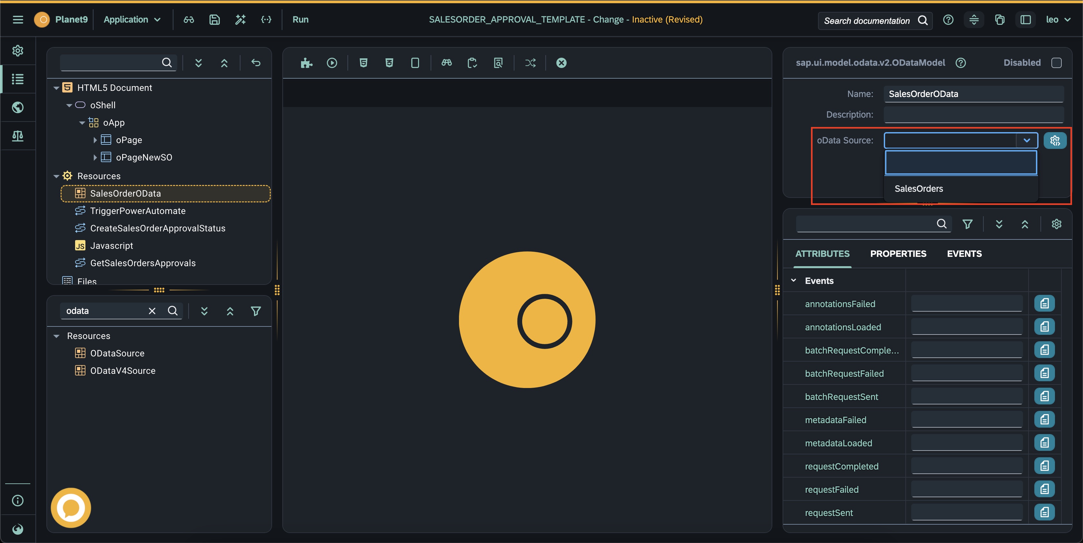Open the oData Source dropdown arrow
Viewport: 1083px width, 543px height.
1027,141
